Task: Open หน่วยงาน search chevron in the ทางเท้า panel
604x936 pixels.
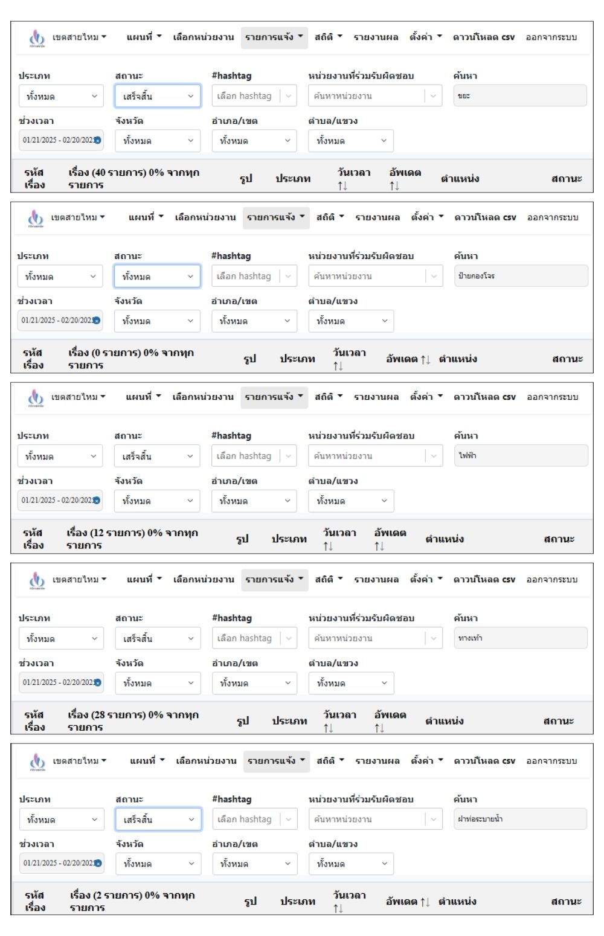Action: tap(433, 638)
